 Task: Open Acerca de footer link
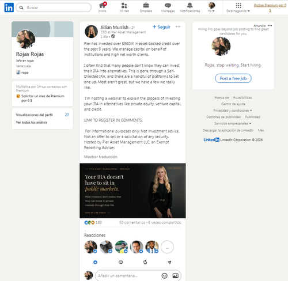point(222,97)
